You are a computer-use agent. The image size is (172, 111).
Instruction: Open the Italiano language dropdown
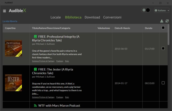point(162,10)
